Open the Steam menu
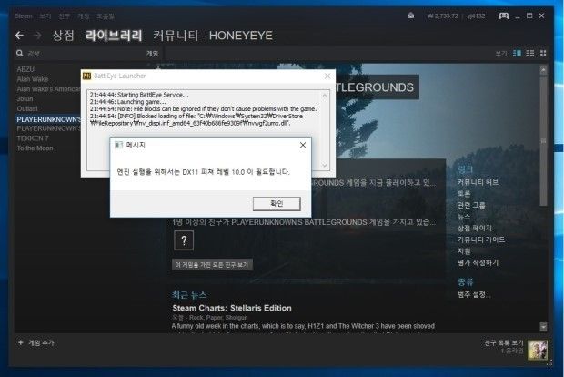The image size is (564, 377). point(24,16)
